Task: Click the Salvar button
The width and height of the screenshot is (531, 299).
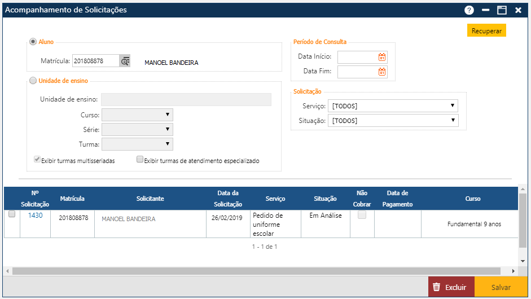Action: pyautogui.click(x=501, y=287)
